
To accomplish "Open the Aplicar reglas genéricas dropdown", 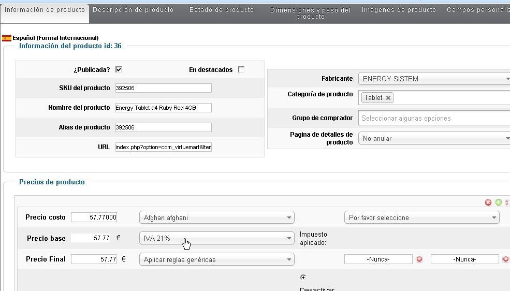I will pos(216,259).
